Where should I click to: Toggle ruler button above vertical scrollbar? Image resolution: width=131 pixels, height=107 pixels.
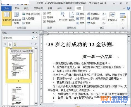[x=129, y=33]
